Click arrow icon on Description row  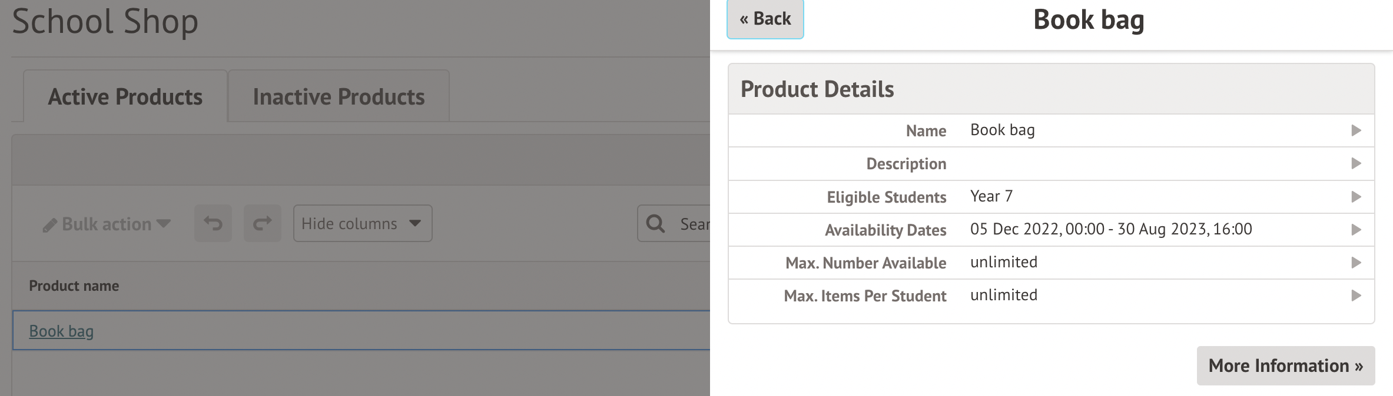click(x=1356, y=163)
